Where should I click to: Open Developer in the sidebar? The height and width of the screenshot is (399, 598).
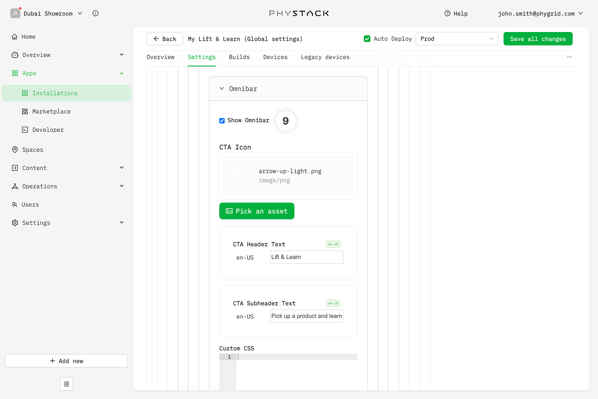(x=66, y=130)
